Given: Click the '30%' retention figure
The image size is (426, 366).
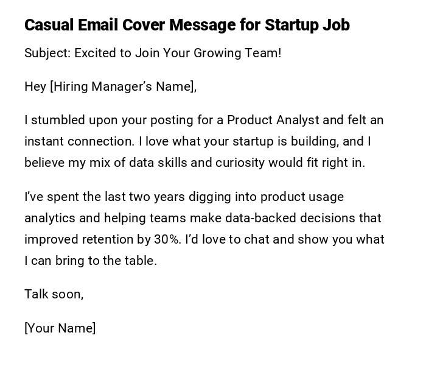Looking at the screenshot, I should click(167, 239).
